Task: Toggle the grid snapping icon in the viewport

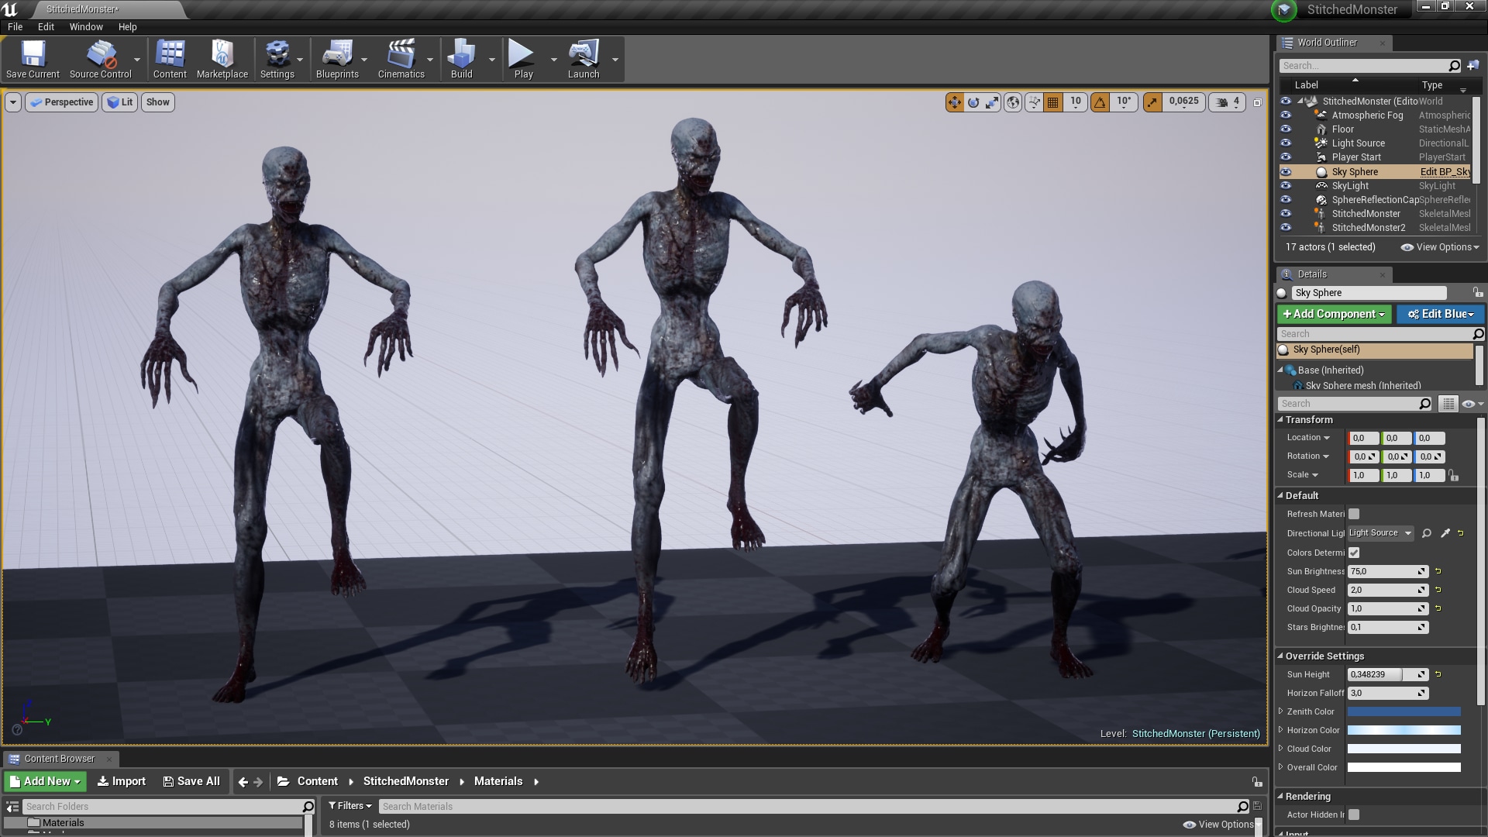Action: [1052, 102]
